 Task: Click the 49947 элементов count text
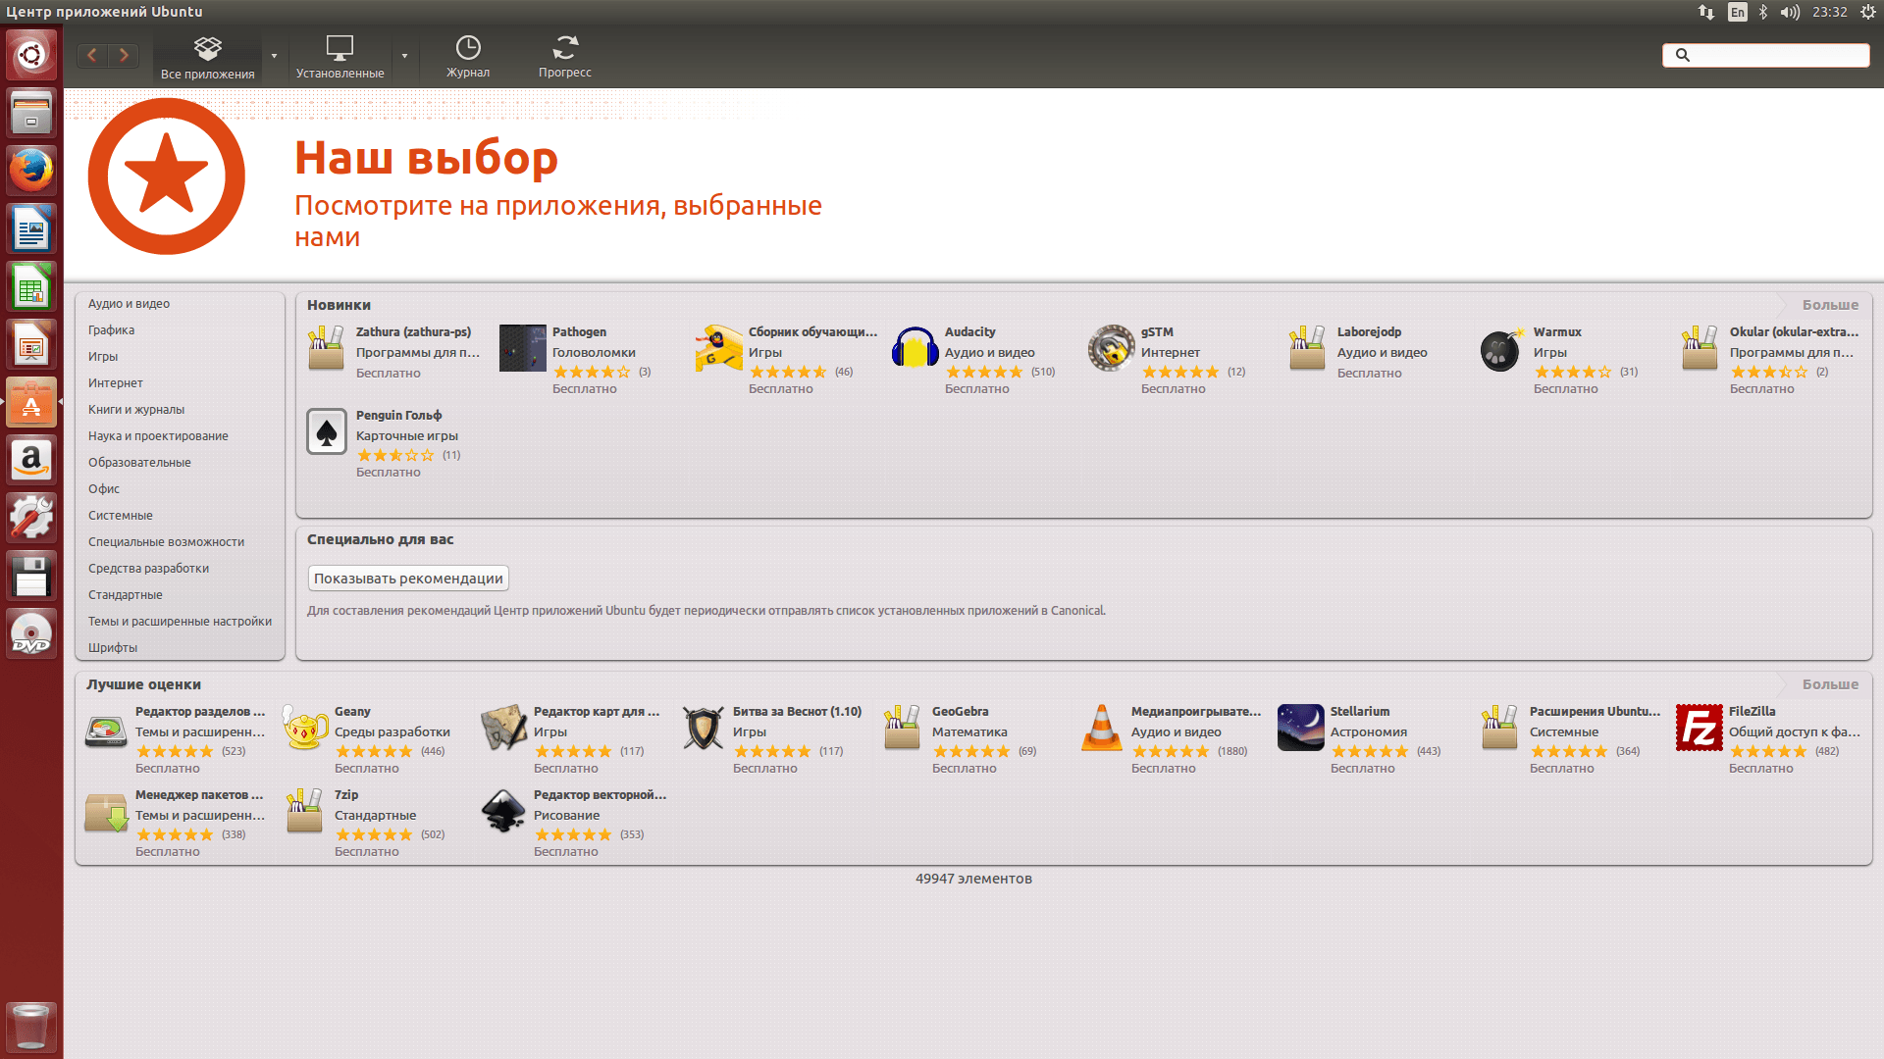click(x=973, y=879)
